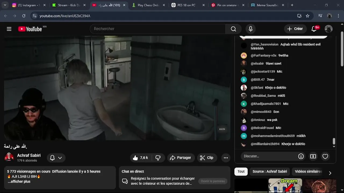
Task: Close the Instagram tab
Action: [44, 5]
